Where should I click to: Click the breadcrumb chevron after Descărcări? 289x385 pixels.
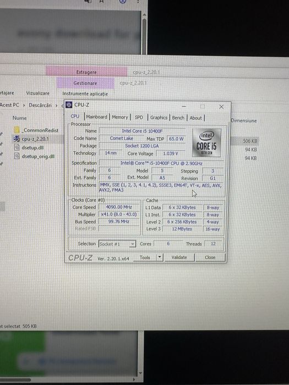[57, 106]
